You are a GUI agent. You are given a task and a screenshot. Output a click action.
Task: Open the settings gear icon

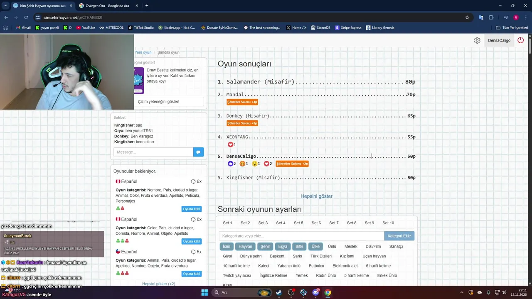[477, 40]
